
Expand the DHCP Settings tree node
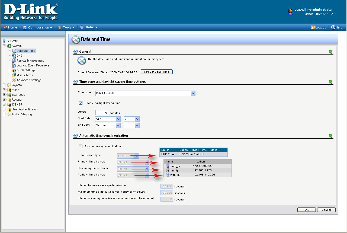[x=9, y=70]
